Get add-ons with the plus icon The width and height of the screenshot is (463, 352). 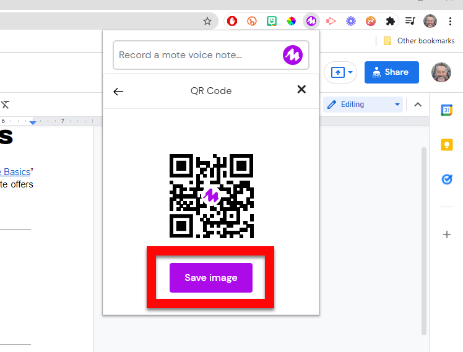tap(447, 234)
